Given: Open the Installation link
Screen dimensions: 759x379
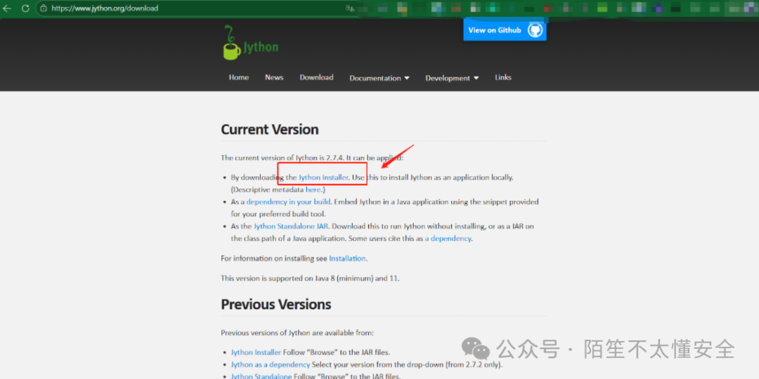Looking at the screenshot, I should point(347,258).
